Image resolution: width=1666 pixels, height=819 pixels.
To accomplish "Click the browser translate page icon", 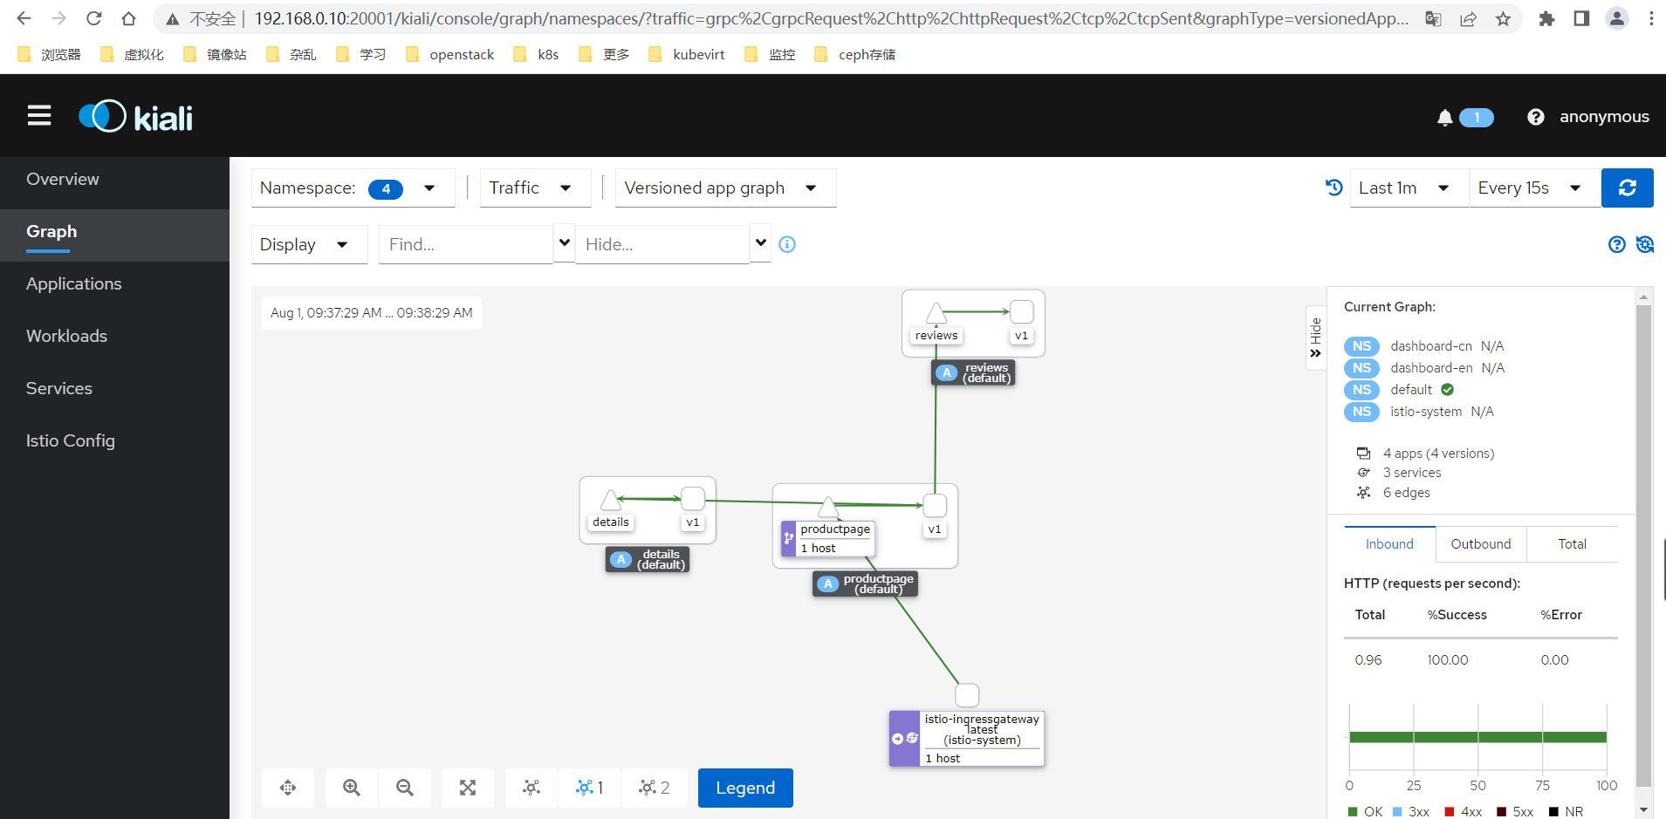I will (1433, 18).
